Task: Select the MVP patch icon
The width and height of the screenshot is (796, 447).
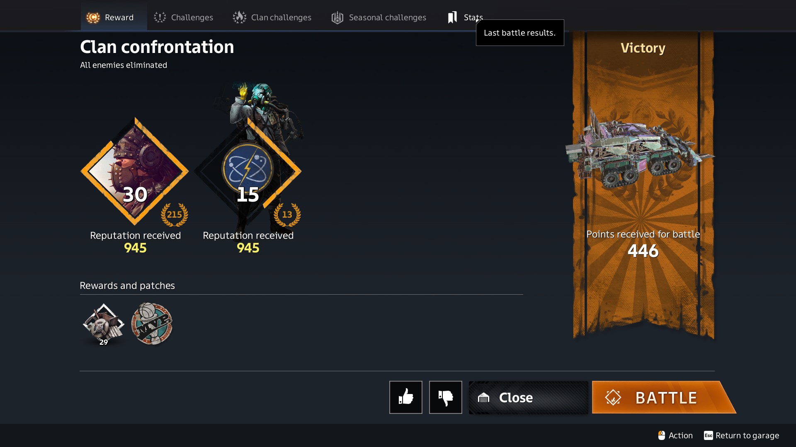Action: (152, 324)
